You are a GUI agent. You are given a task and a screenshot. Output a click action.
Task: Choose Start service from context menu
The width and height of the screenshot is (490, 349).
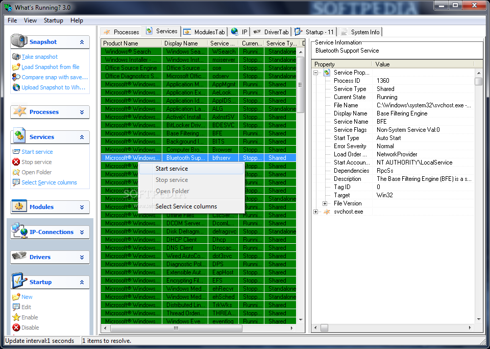tap(191, 169)
